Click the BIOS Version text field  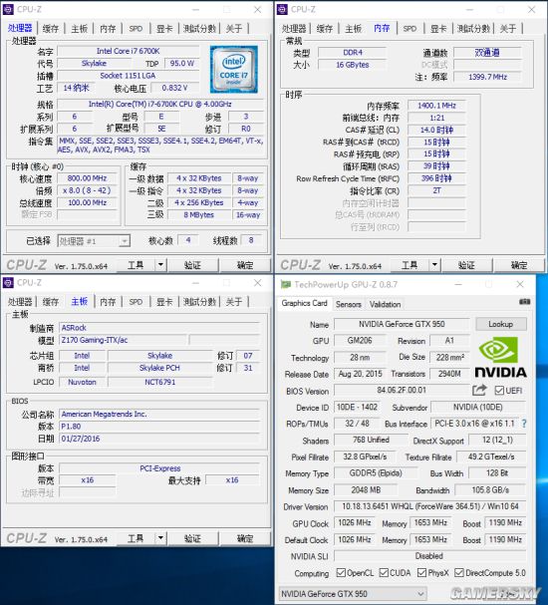(402, 390)
